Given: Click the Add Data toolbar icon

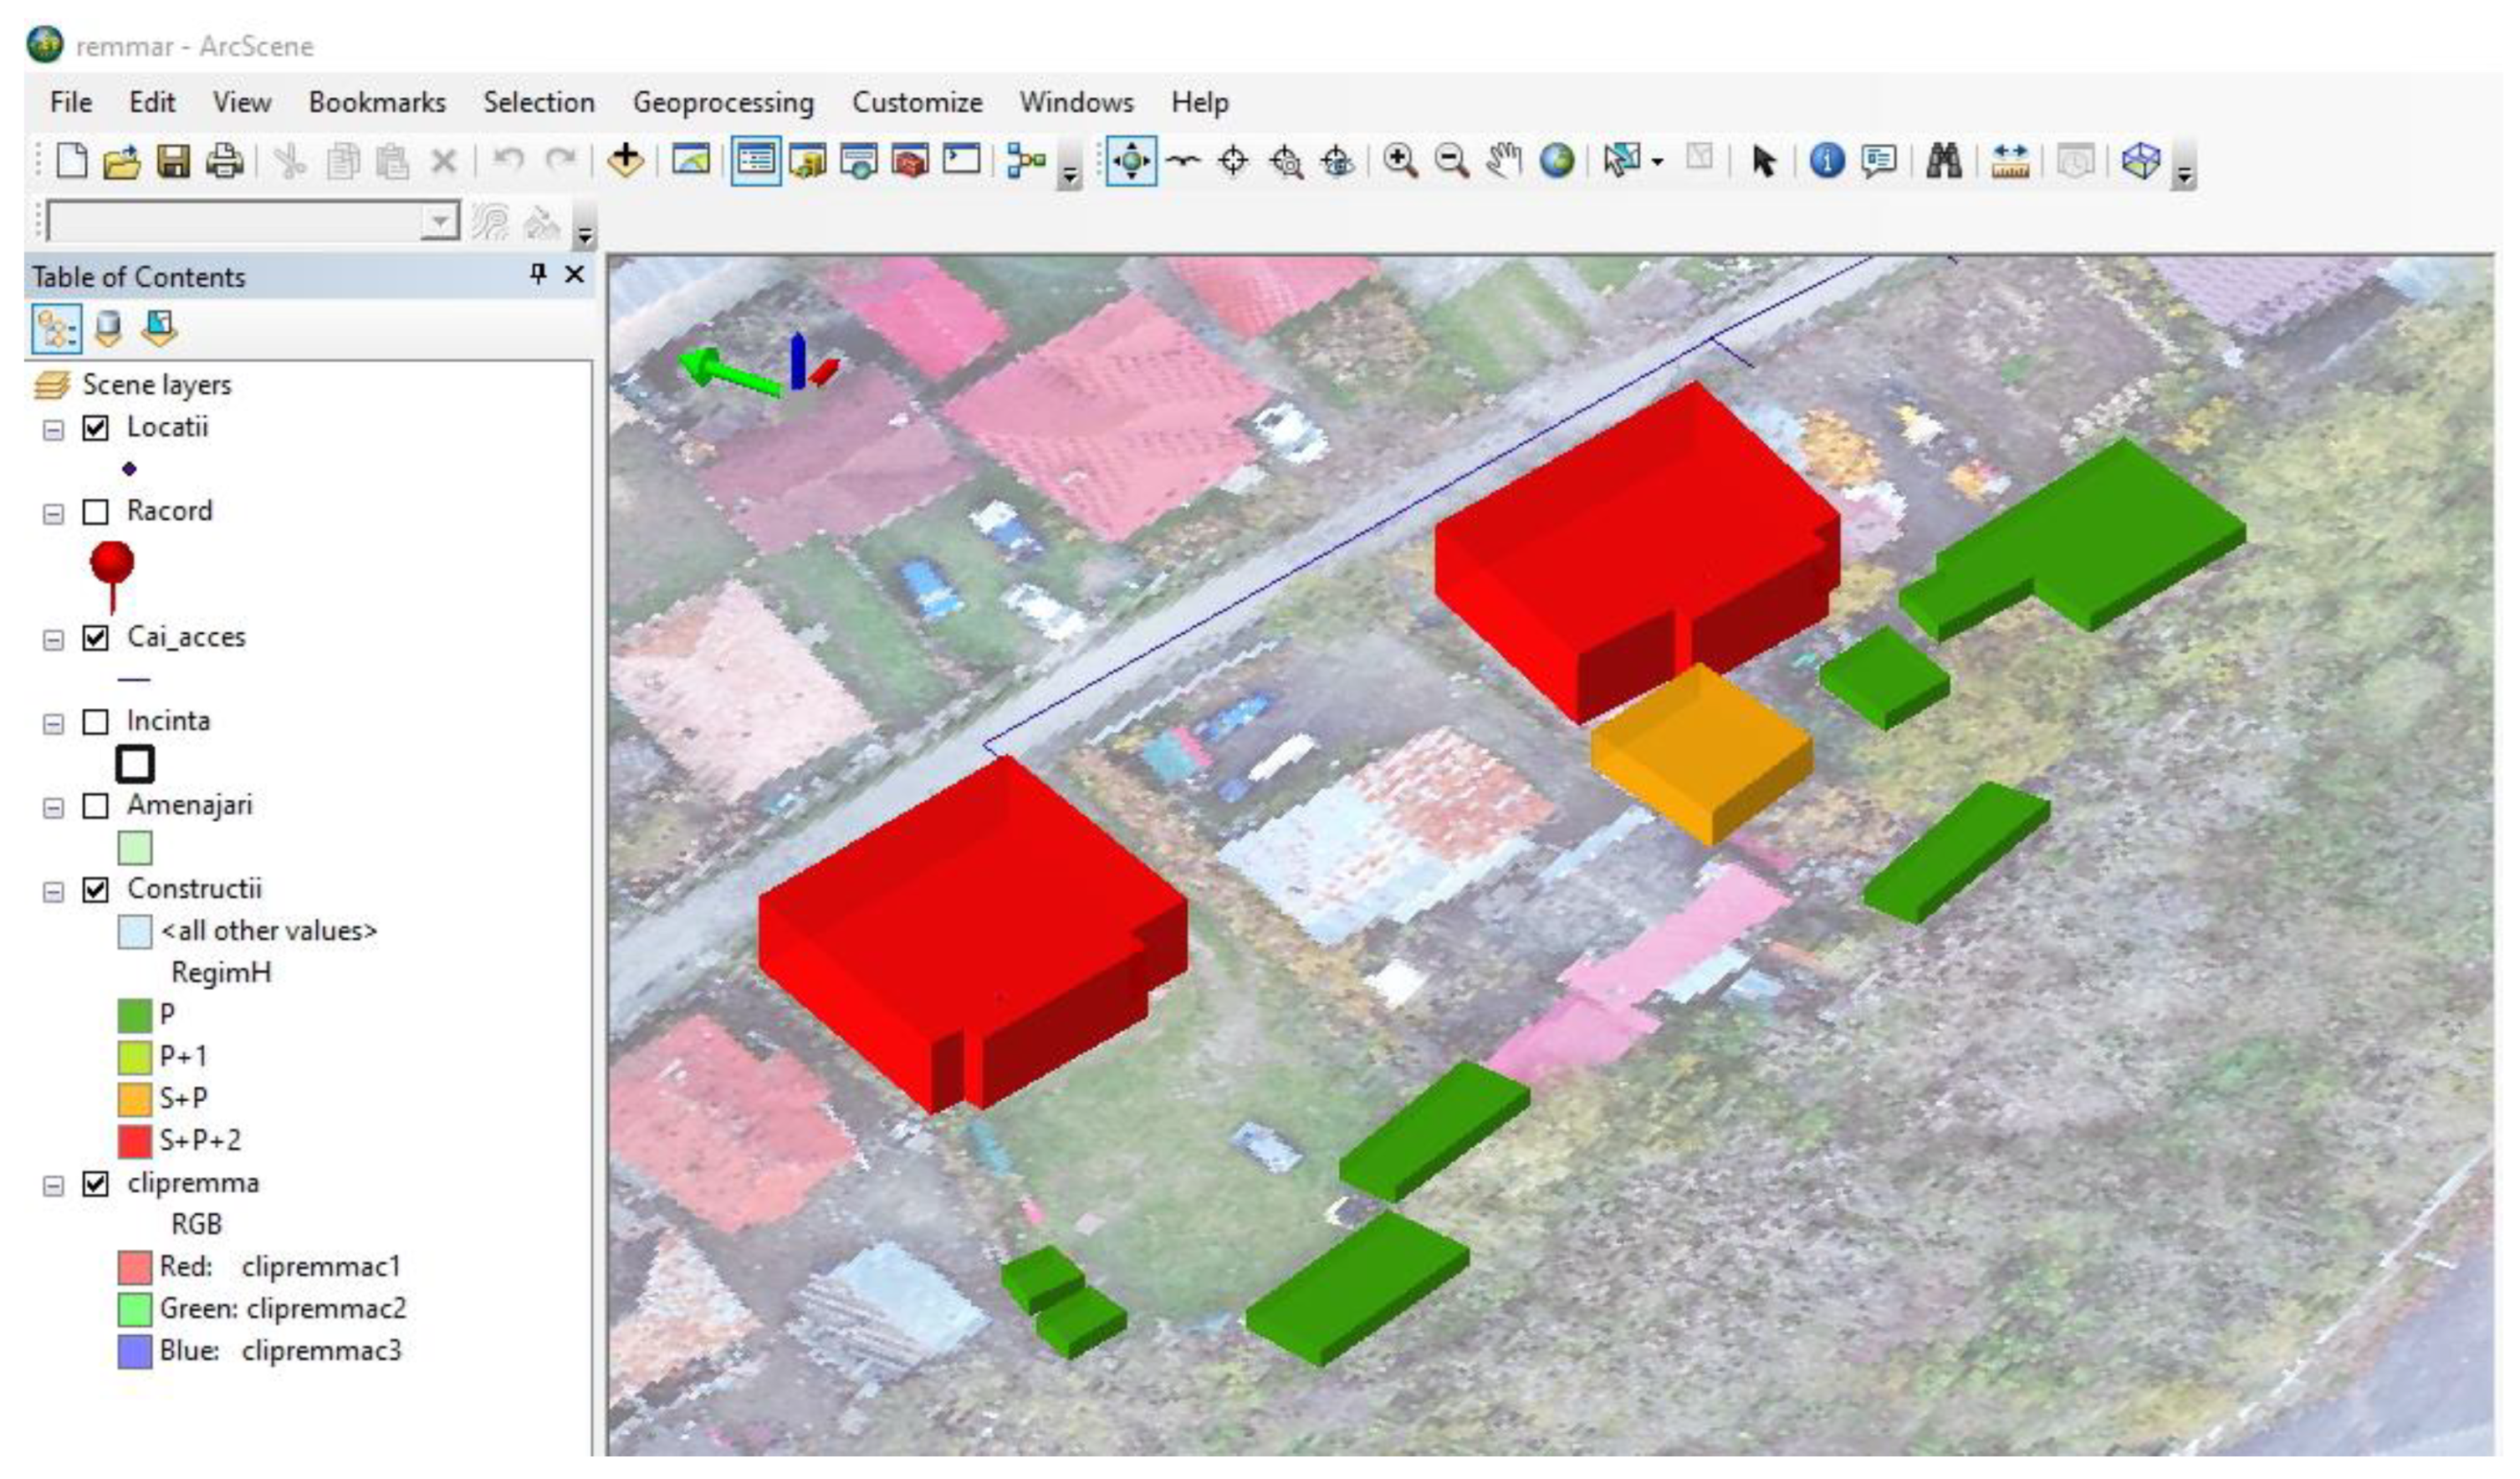Looking at the screenshot, I should click(625, 161).
